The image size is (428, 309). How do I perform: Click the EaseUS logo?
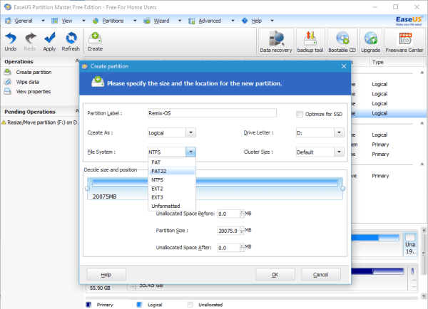(x=409, y=21)
